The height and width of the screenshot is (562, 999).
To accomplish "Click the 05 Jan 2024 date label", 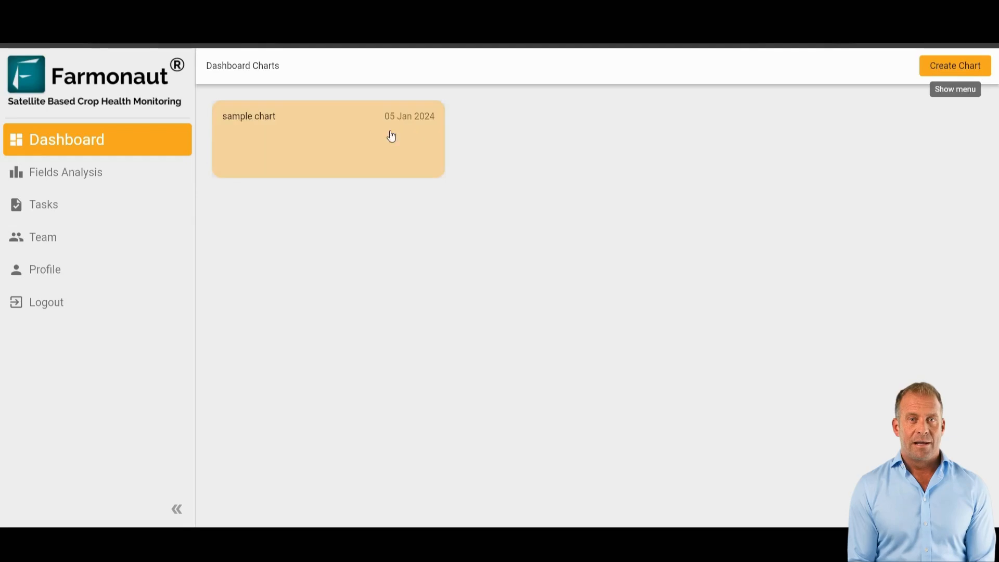I will pos(409,116).
